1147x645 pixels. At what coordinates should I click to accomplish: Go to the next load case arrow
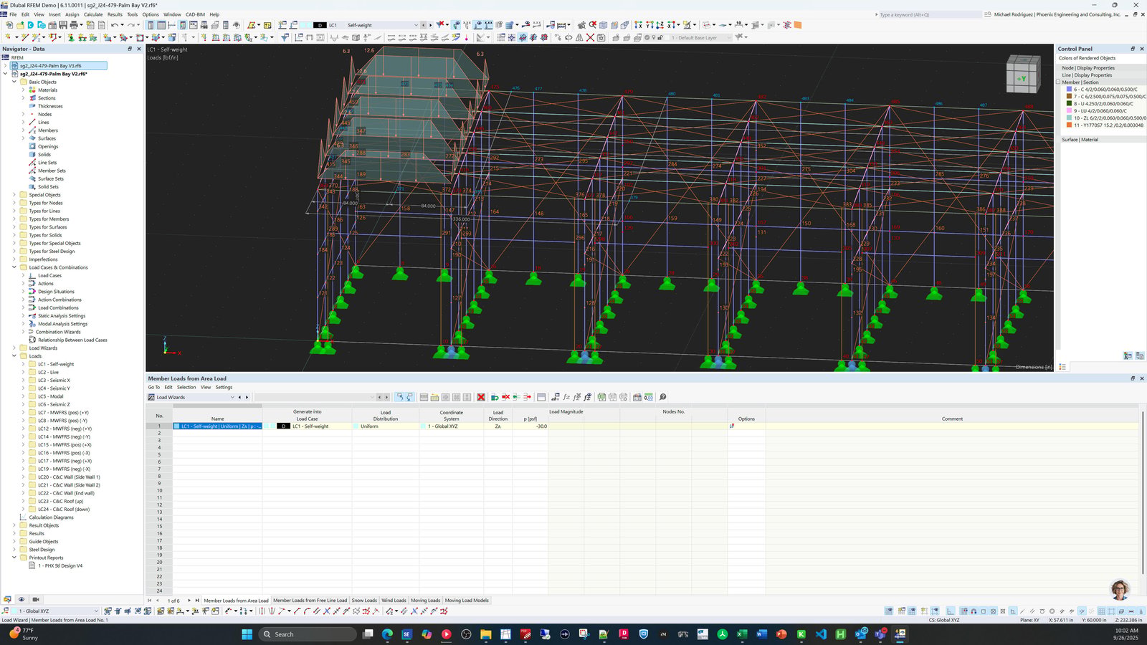pos(430,25)
